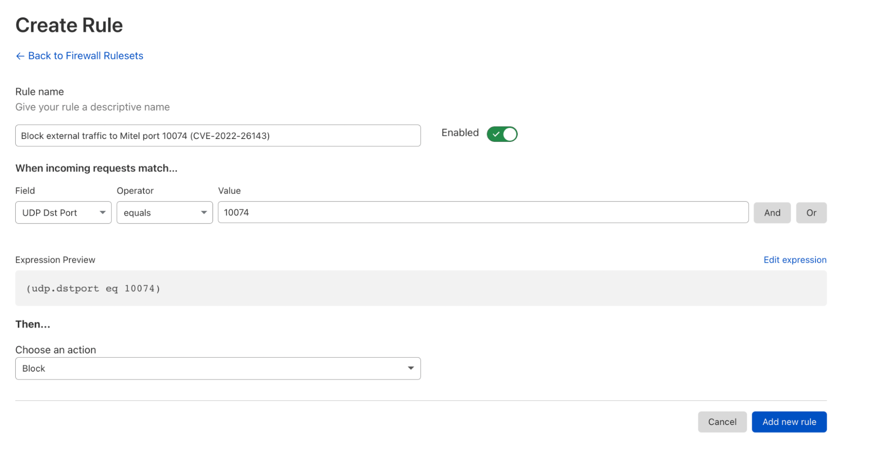Click the 'Value' column label
The image size is (869, 461).
(x=230, y=191)
